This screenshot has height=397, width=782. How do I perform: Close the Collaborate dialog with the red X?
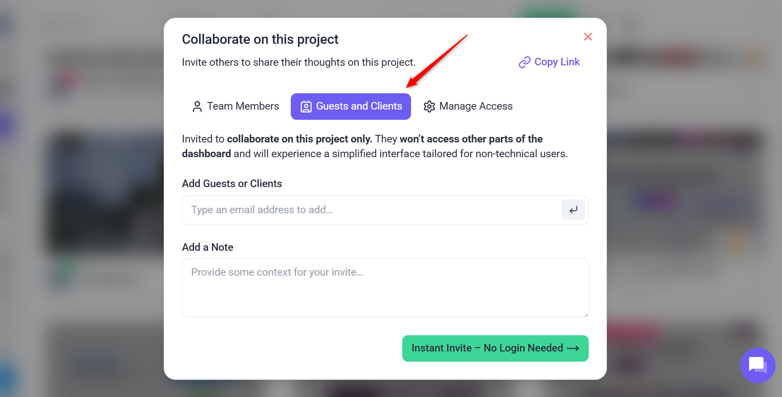tap(588, 37)
